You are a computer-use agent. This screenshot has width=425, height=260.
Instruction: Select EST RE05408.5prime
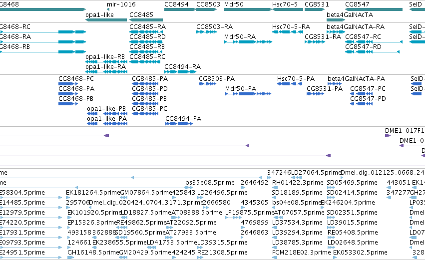(353, 233)
